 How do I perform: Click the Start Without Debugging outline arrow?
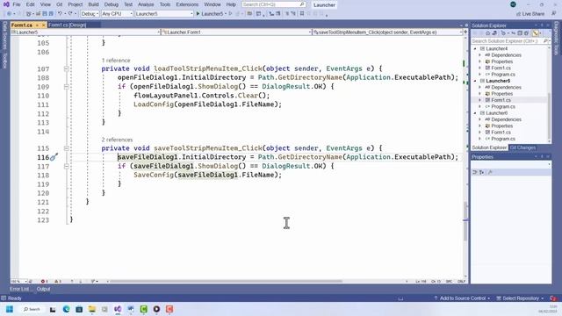tap(230, 14)
